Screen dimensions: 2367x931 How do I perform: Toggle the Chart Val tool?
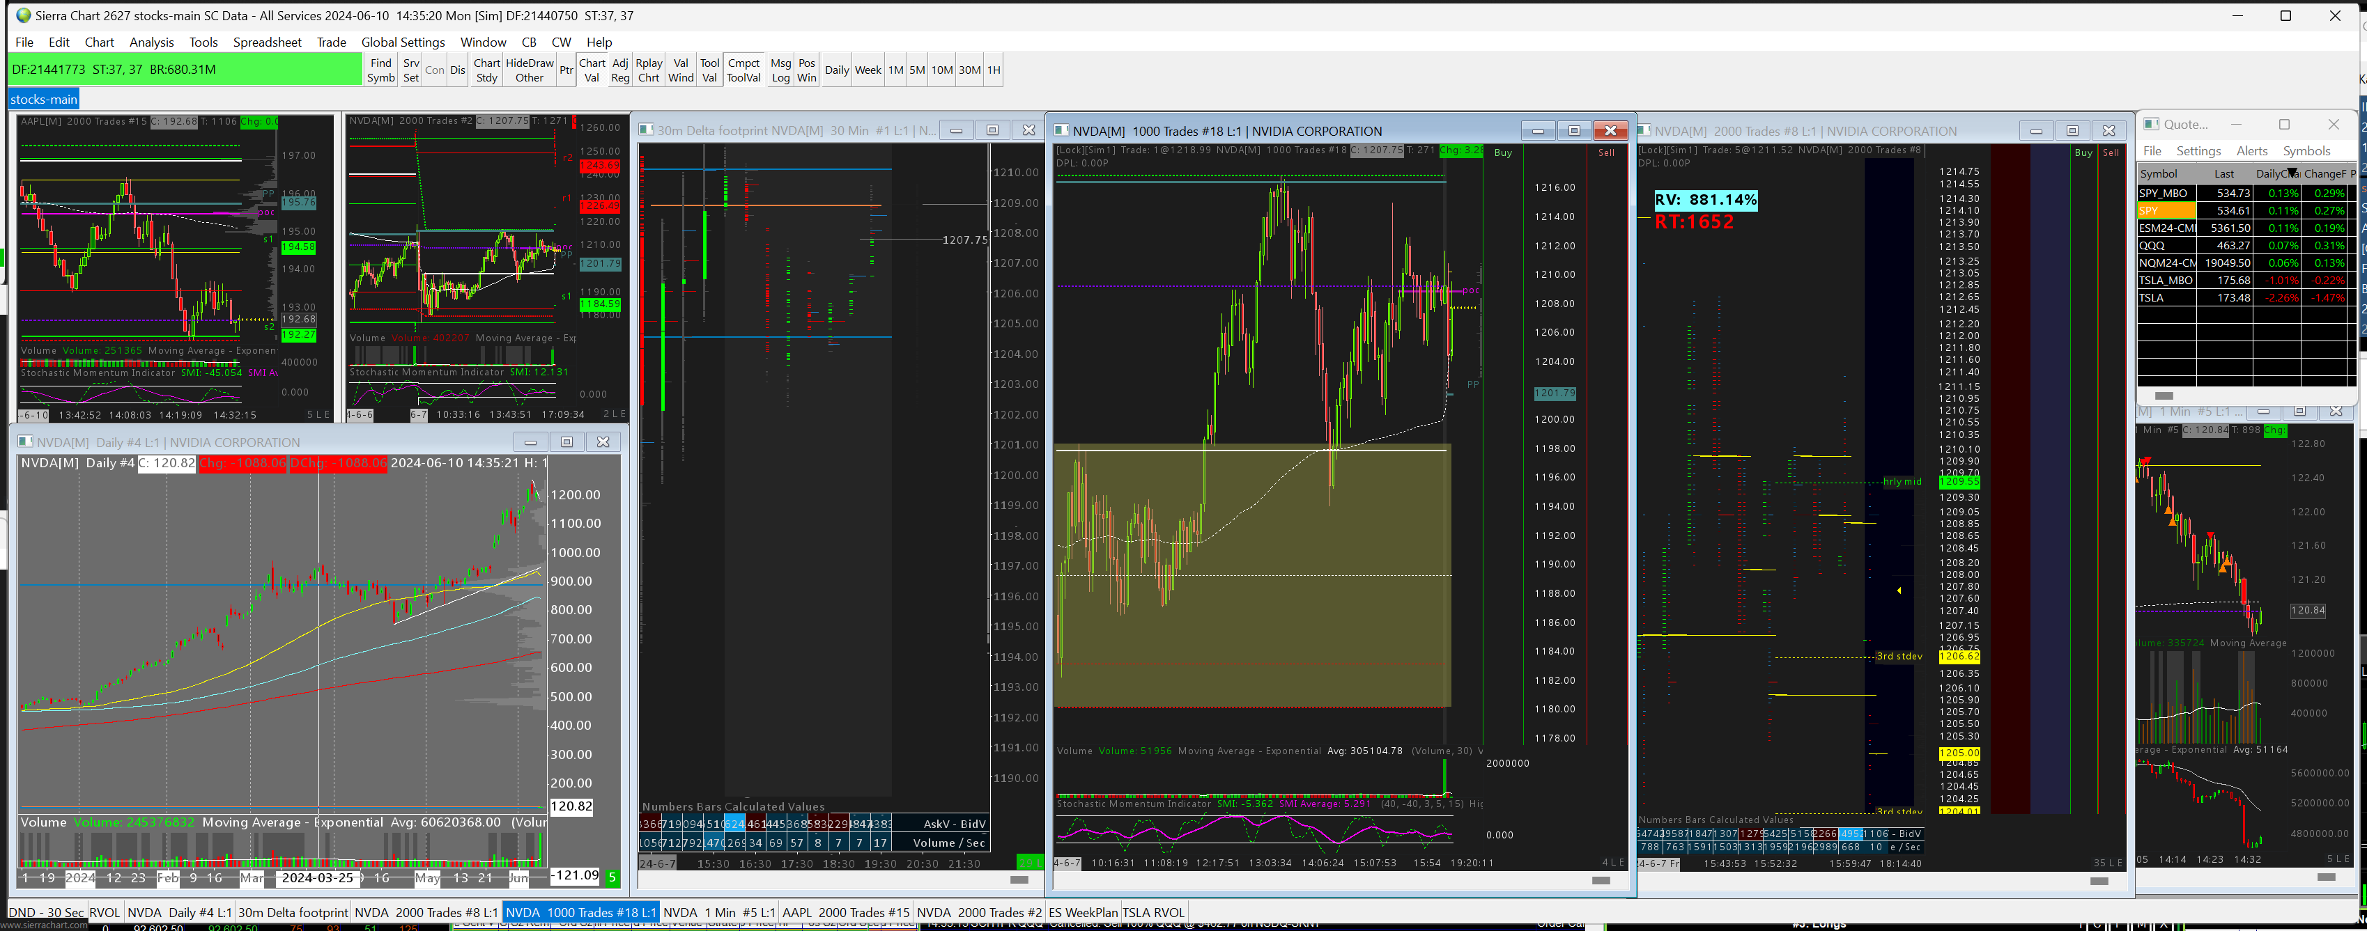point(592,70)
